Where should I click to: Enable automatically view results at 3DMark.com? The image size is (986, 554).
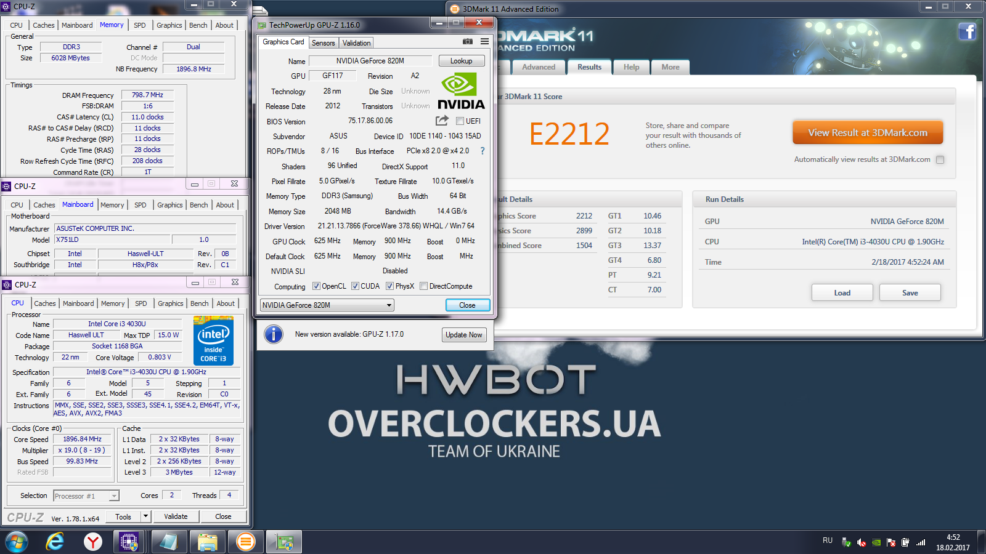(940, 159)
